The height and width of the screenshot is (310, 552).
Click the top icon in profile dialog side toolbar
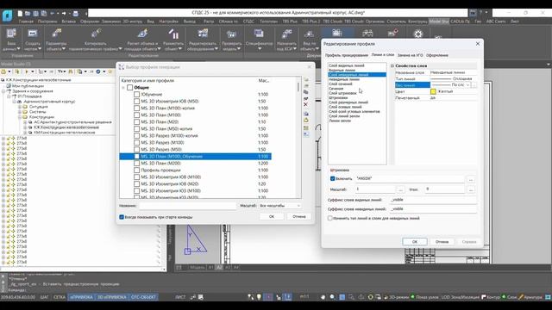[x=306, y=79]
